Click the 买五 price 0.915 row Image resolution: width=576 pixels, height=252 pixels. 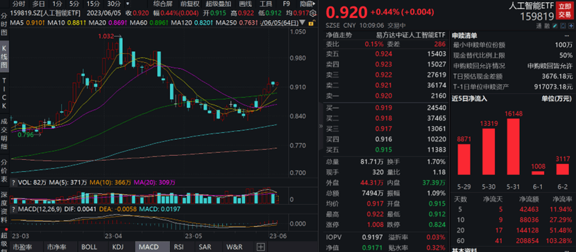(386, 150)
